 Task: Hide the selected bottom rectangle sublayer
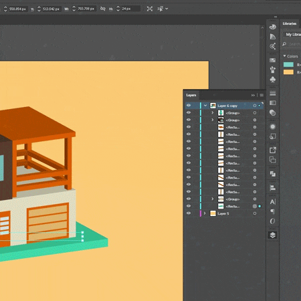point(189,206)
